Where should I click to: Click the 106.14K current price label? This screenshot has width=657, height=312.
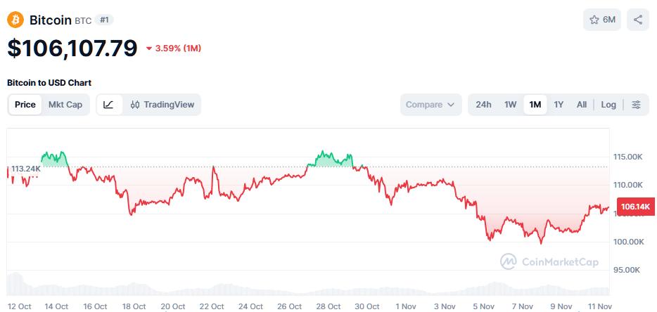click(x=633, y=207)
